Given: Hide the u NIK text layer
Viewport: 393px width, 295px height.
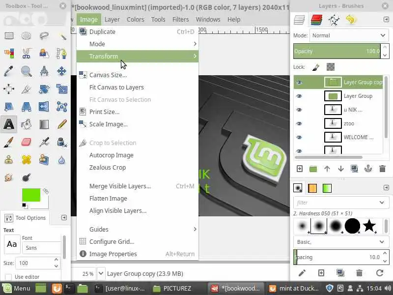Looking at the screenshot, I should click(x=299, y=110).
